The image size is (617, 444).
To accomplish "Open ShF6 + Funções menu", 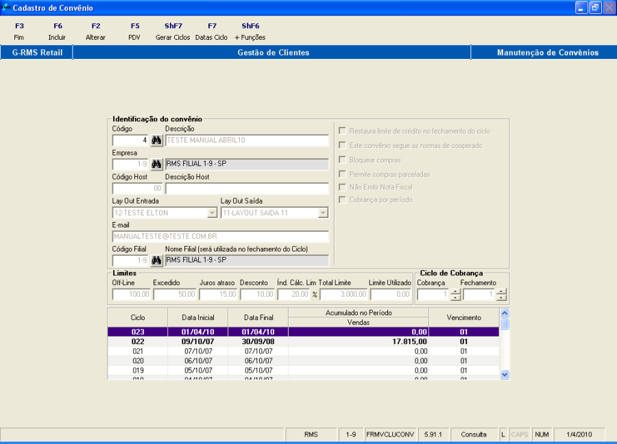I will click(x=250, y=32).
